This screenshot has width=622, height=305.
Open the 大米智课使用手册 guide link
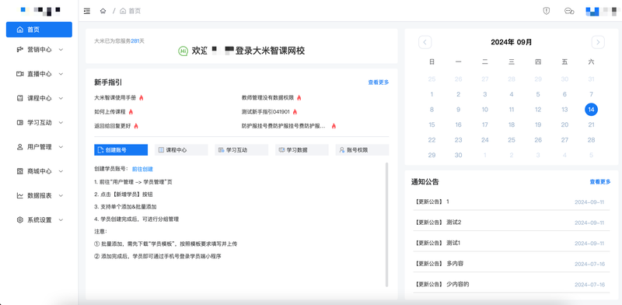(115, 98)
